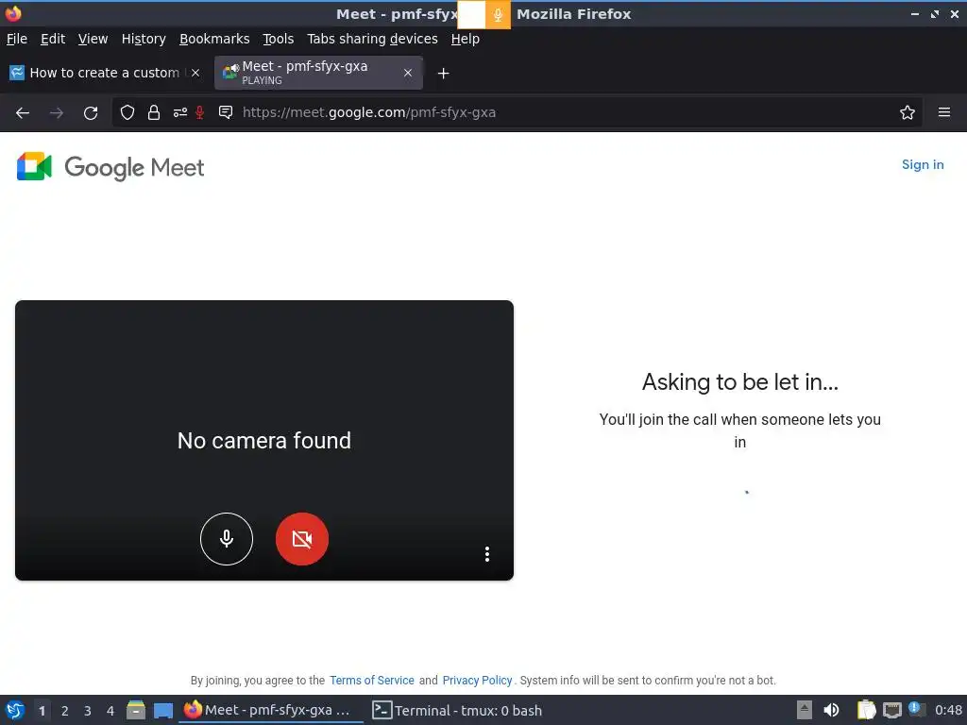Viewport: 967px width, 725px height.
Task: Reload the current Meet page
Action: click(x=91, y=113)
